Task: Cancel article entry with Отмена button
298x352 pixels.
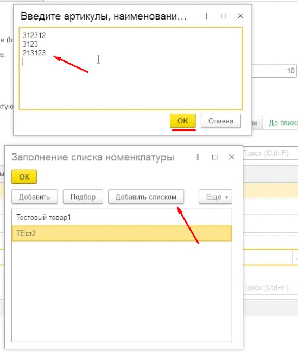Action: click(x=221, y=121)
